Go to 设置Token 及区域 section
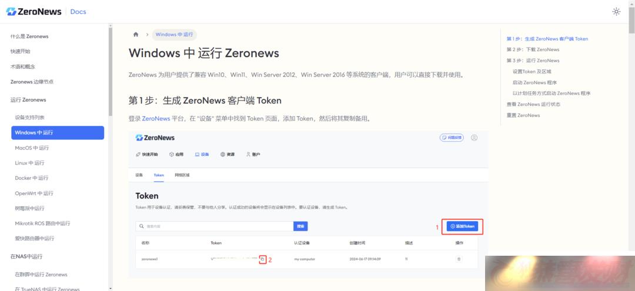Viewport: 635px width, 291px height. point(532,71)
